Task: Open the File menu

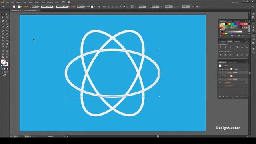Action: pyautogui.click(x=8, y=2)
